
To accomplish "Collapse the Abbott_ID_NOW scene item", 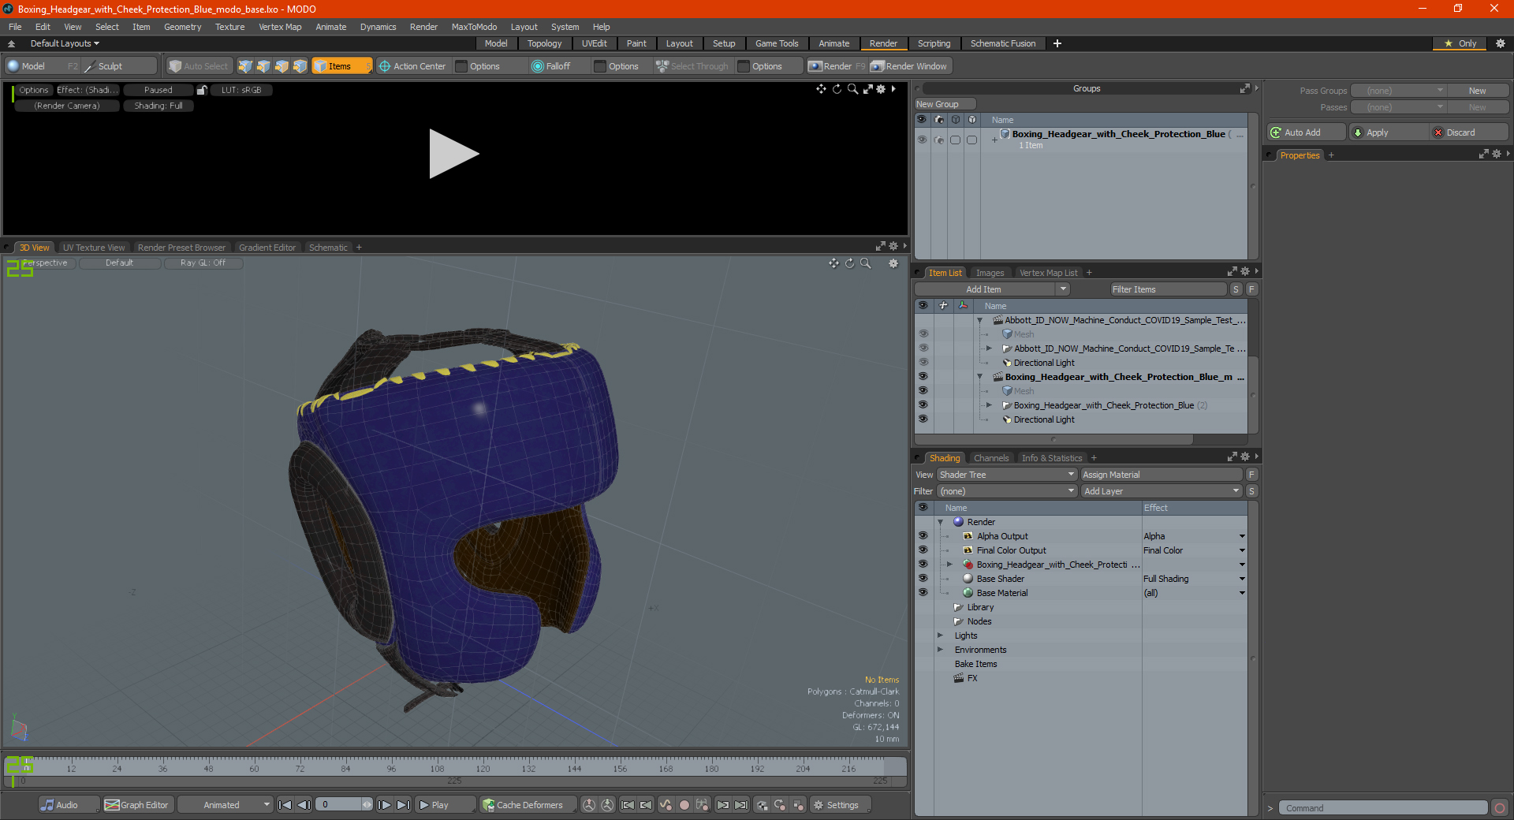I will pos(980,320).
